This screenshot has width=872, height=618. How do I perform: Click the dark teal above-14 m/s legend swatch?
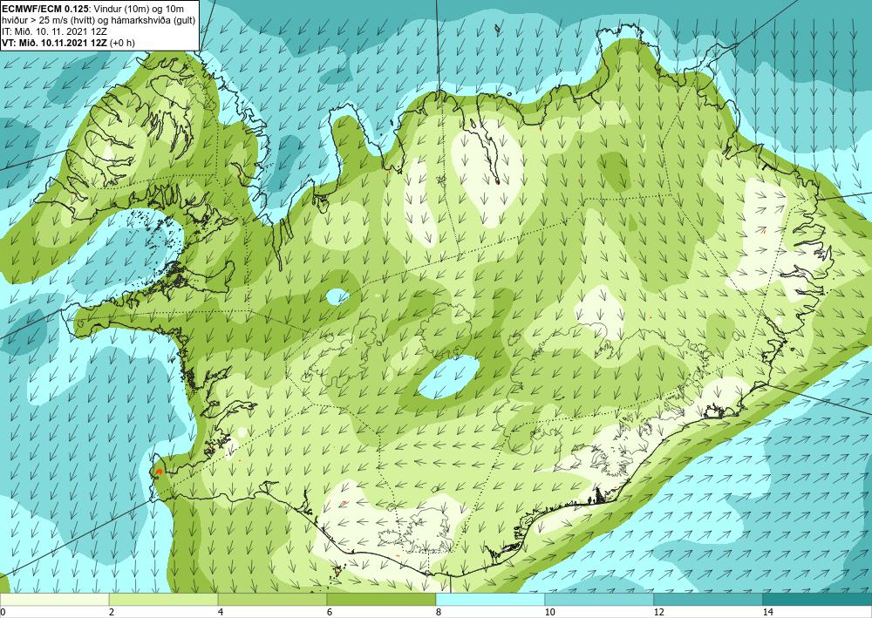click(x=818, y=600)
